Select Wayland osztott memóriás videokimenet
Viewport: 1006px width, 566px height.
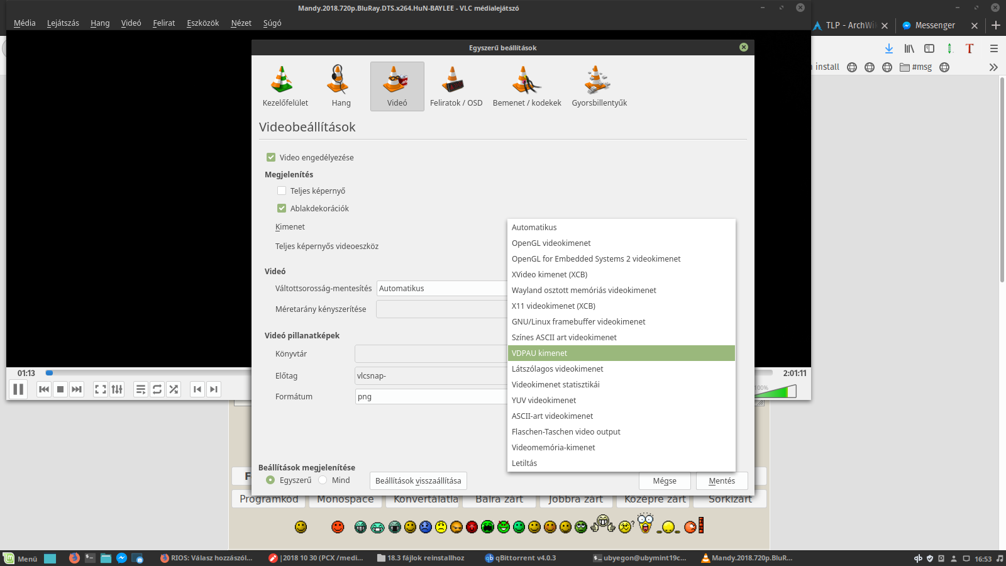(x=621, y=290)
